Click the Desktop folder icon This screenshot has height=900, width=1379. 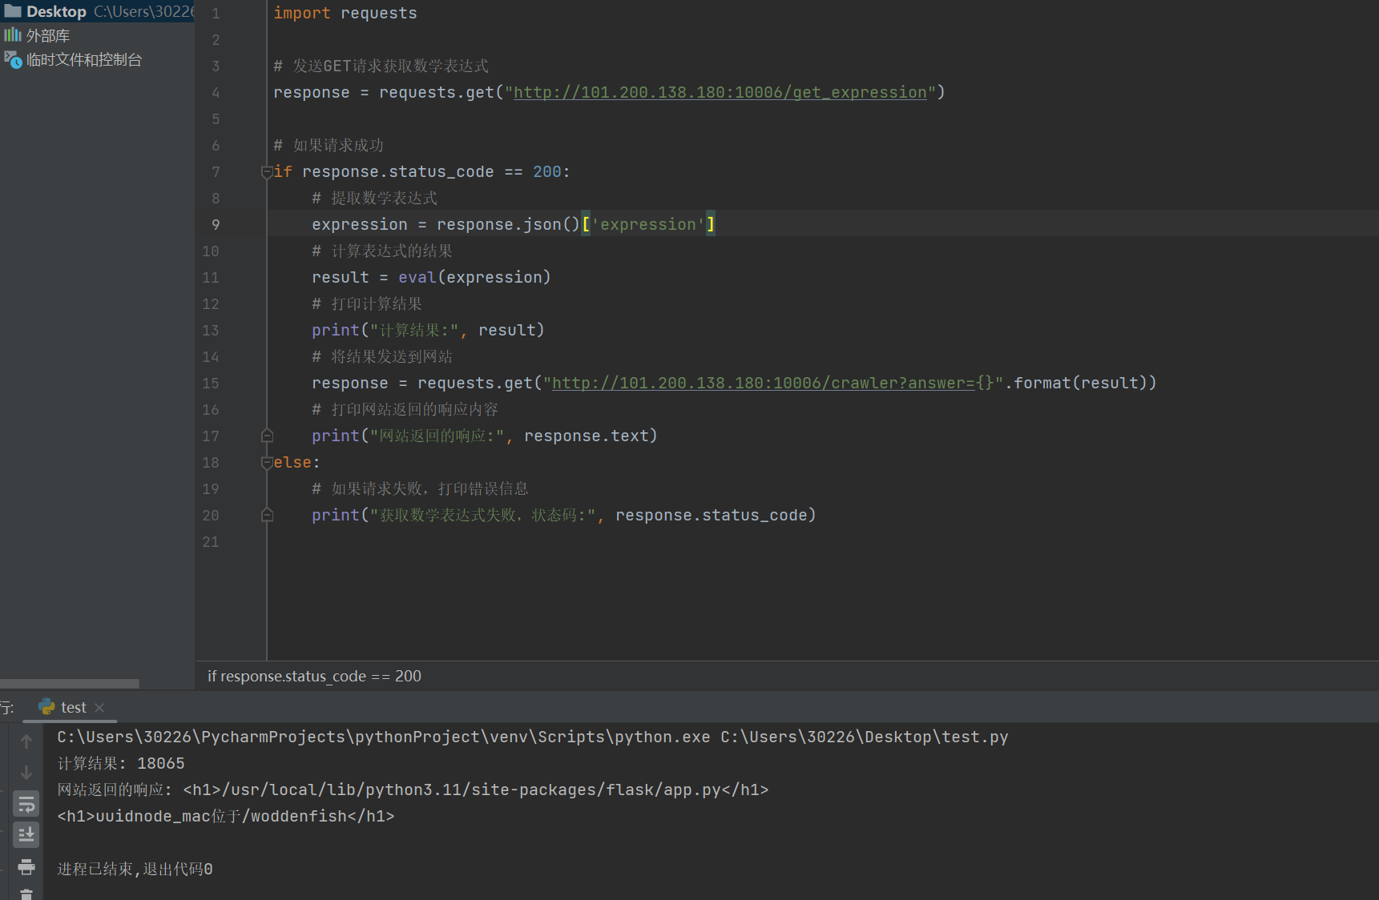12,11
